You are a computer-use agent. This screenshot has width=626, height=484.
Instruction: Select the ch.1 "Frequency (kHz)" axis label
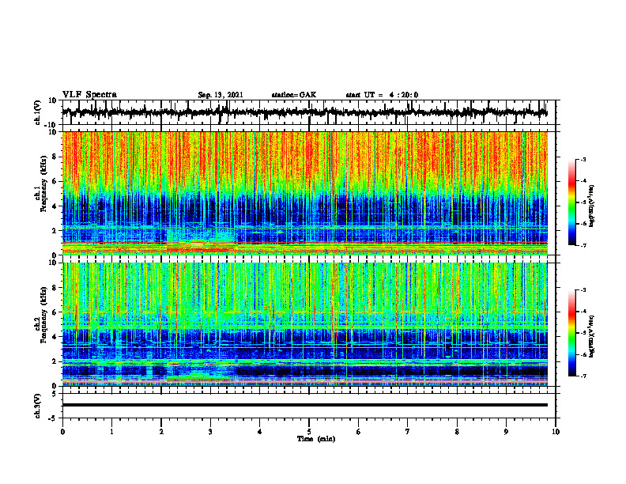pyautogui.click(x=43, y=184)
